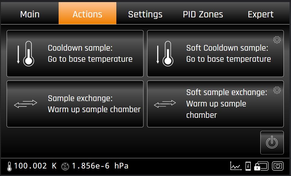This screenshot has height=176, width=291.
Task: Click the thermometer icon beside 100.002 K
Action: [9, 166]
